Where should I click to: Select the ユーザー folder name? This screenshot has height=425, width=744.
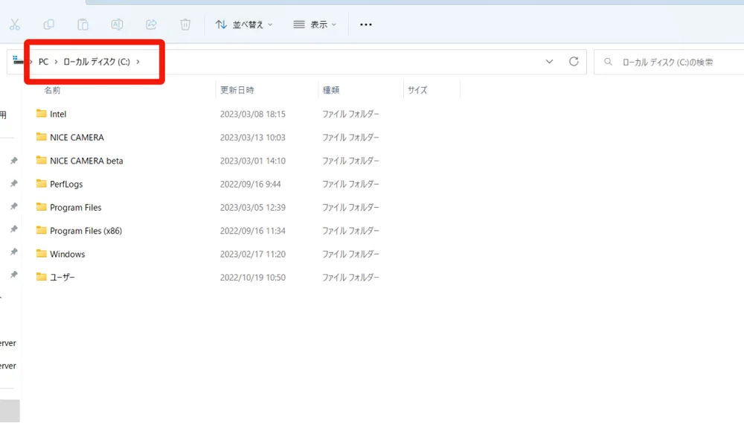pos(62,278)
